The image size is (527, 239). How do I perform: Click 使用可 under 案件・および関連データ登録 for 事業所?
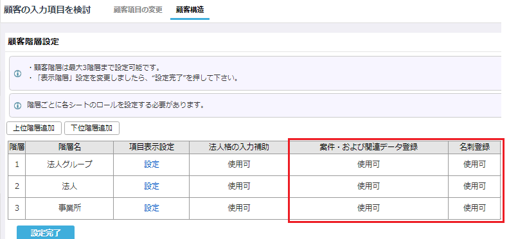[369, 208]
